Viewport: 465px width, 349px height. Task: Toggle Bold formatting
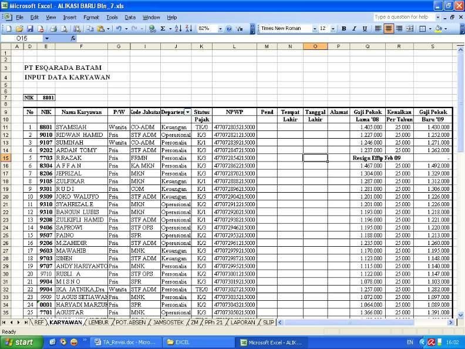(x=343, y=28)
